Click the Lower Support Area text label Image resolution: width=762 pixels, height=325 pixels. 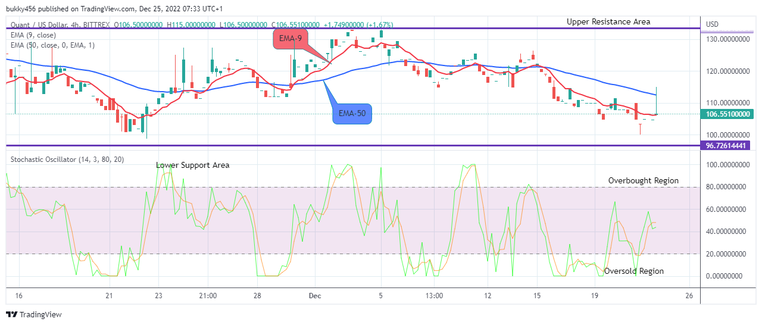click(x=193, y=165)
